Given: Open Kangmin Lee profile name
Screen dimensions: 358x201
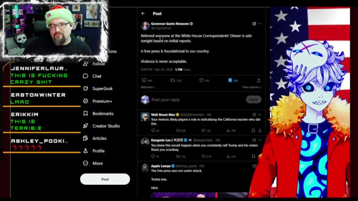Looking at the screenshot, I should click(x=167, y=140).
